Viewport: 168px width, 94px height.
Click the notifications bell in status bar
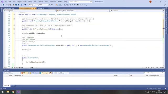coord(165,89)
